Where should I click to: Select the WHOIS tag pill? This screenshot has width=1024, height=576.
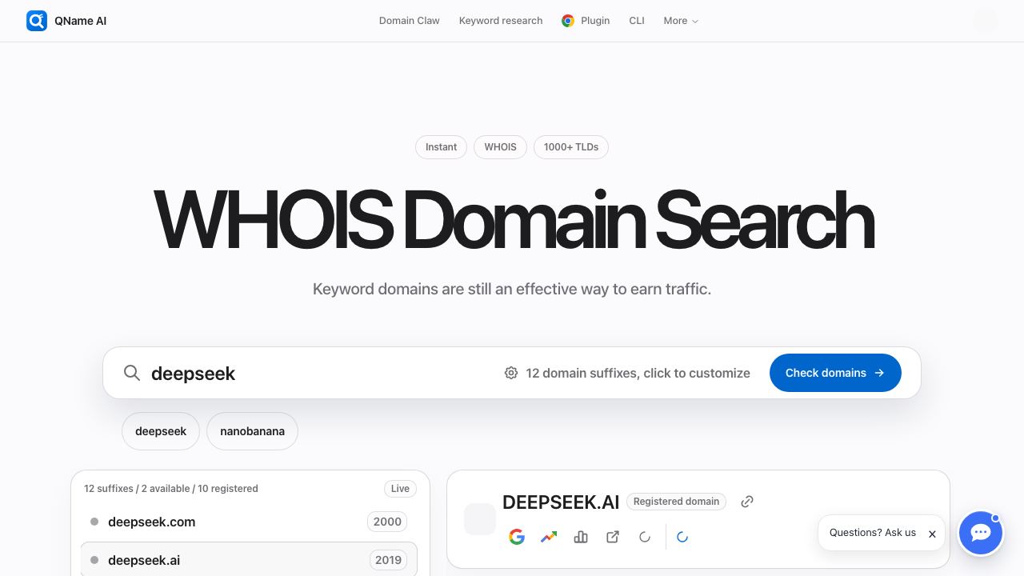(x=500, y=147)
